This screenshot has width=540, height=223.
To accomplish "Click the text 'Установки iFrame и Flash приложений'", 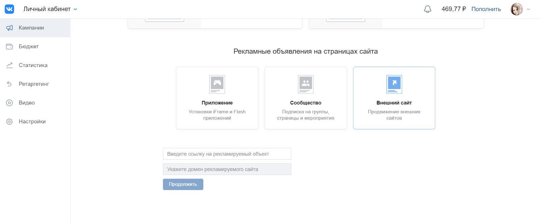I will click(x=217, y=115).
